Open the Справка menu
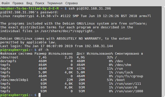Viewport: 165px width, 97px height. [x=71, y=3]
